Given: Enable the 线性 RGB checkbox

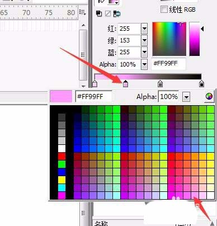Looking at the screenshot, I should point(164,9).
